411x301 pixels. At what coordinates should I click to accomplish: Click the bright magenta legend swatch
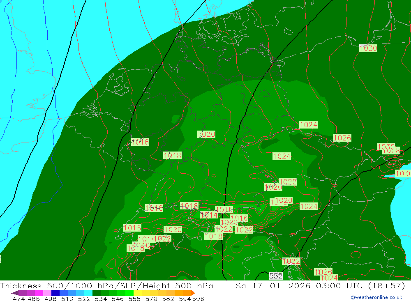tap(39, 293)
